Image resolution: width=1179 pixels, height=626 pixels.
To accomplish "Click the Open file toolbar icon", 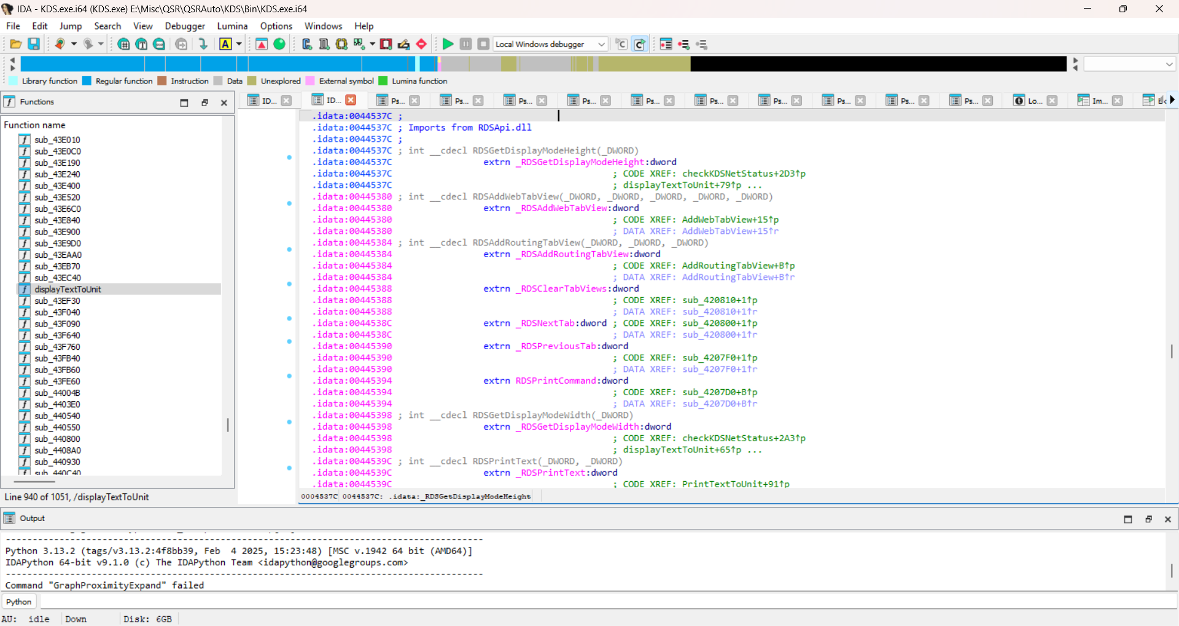I will click(x=16, y=44).
